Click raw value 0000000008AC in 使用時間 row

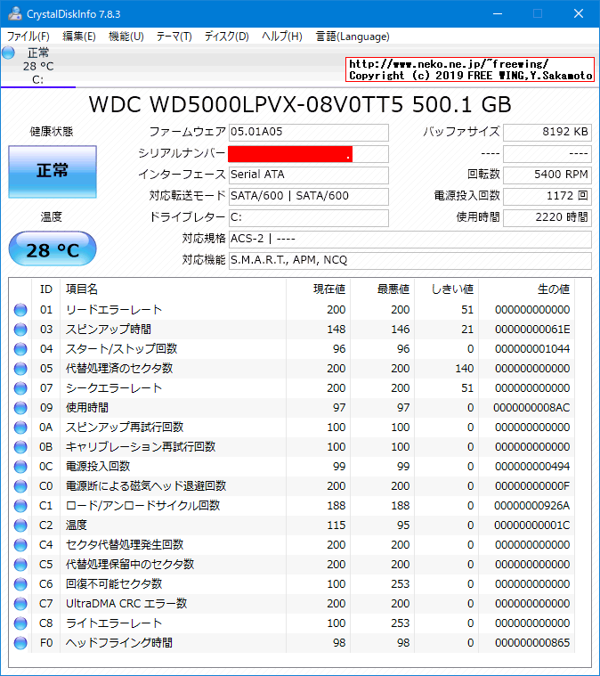pyautogui.click(x=531, y=408)
